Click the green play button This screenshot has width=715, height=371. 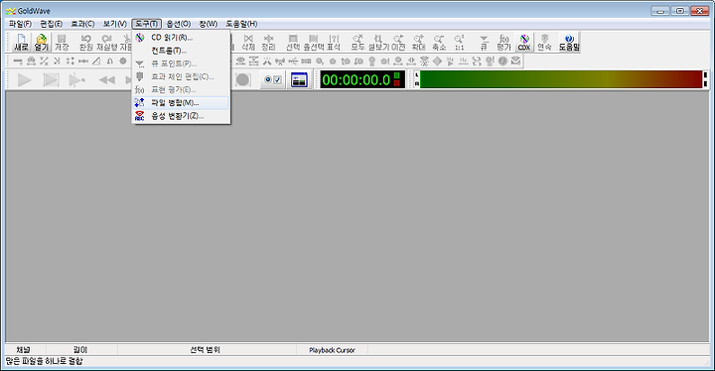point(24,80)
